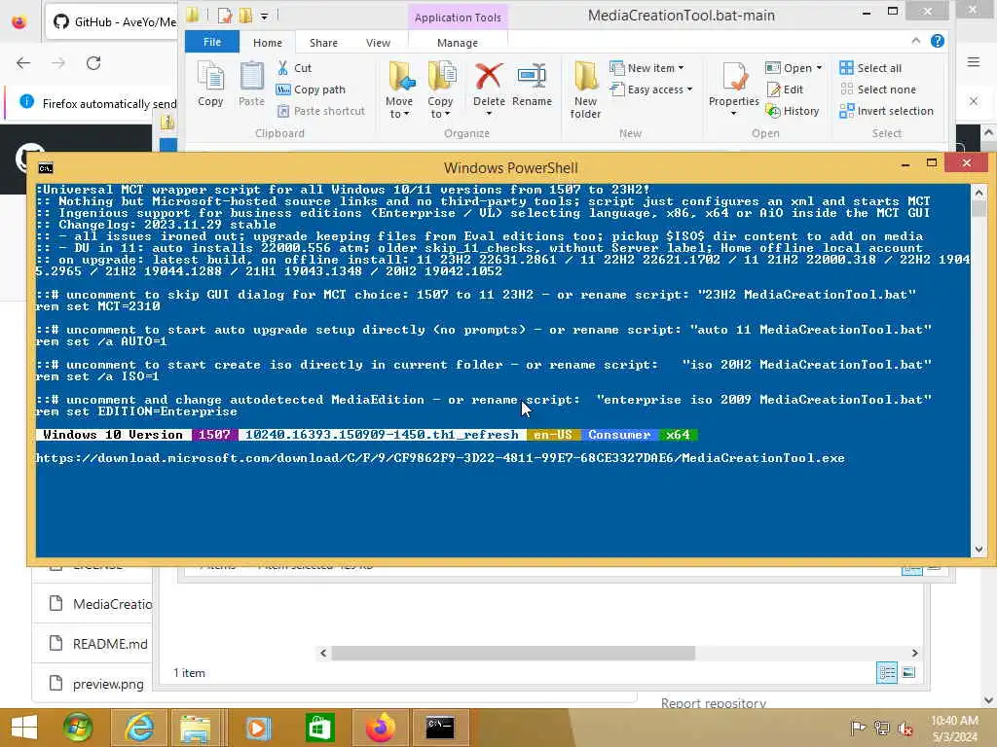Viewport: 997px width, 747px height.
Task: Click the PowerShell window title icon
Action: [x=46, y=168]
